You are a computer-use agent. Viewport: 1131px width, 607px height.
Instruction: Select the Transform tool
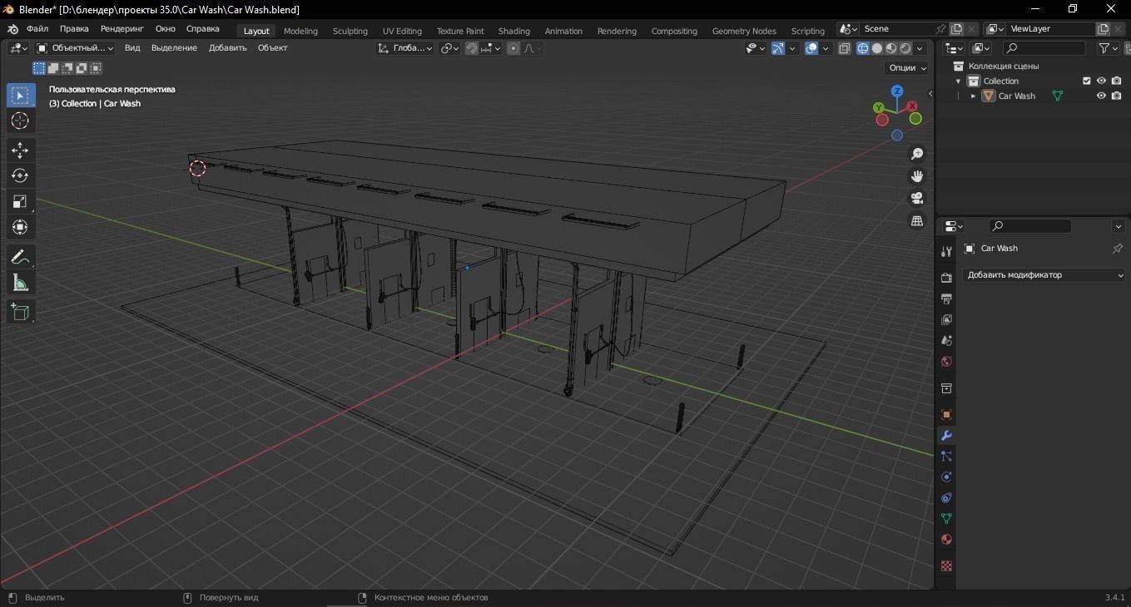click(x=20, y=227)
